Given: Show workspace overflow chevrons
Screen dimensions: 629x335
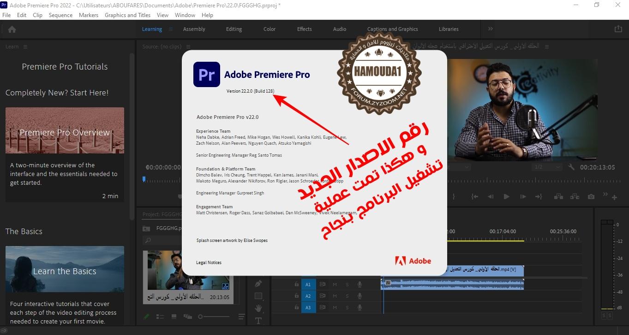Looking at the screenshot, I should pyautogui.click(x=491, y=29).
